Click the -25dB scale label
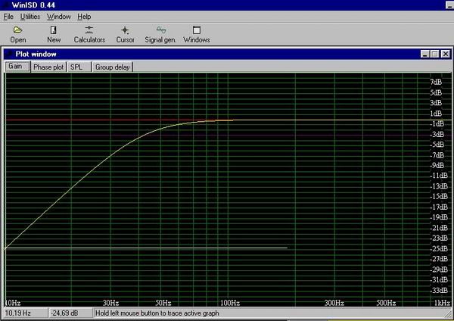Viewport: 454px width, 321px height. 439,249
